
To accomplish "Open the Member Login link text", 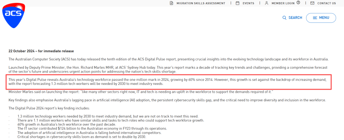I will [x=283, y=3].
